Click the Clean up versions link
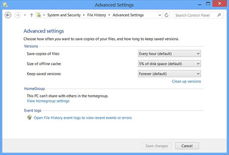This screenshot has height=155, width=229. tap(186, 81)
